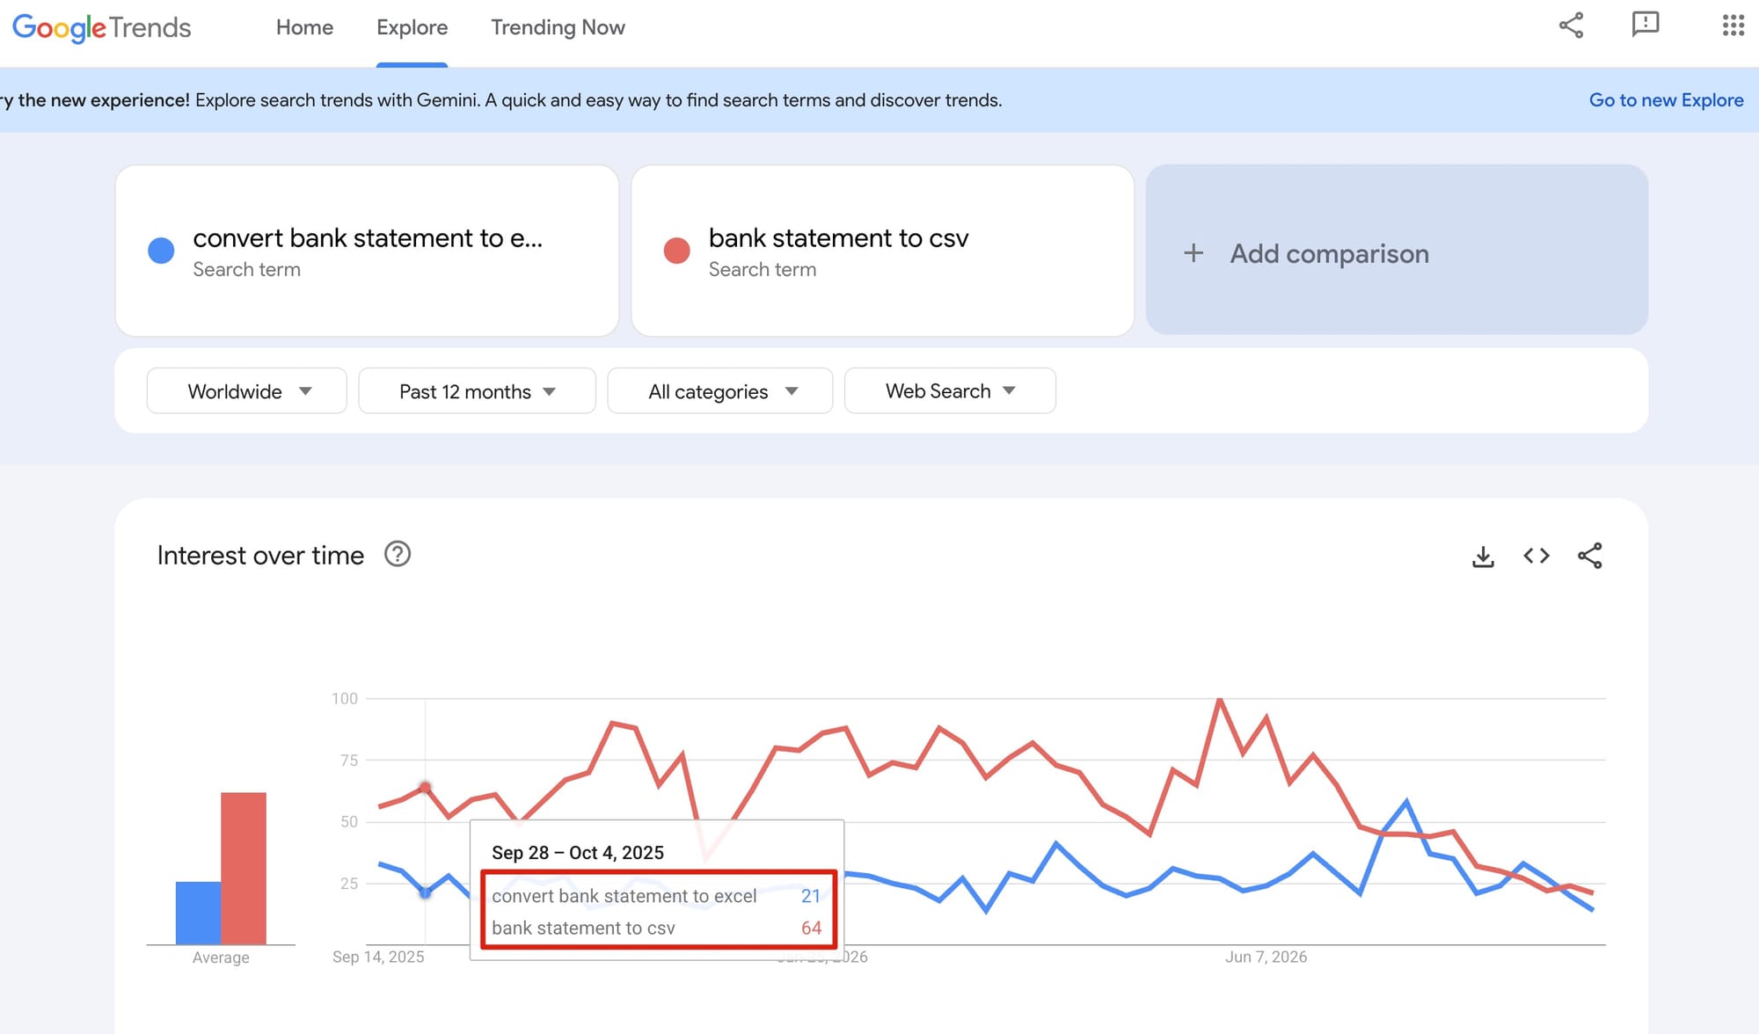
Task: Click the plus icon in Add comparison
Action: coord(1193,253)
